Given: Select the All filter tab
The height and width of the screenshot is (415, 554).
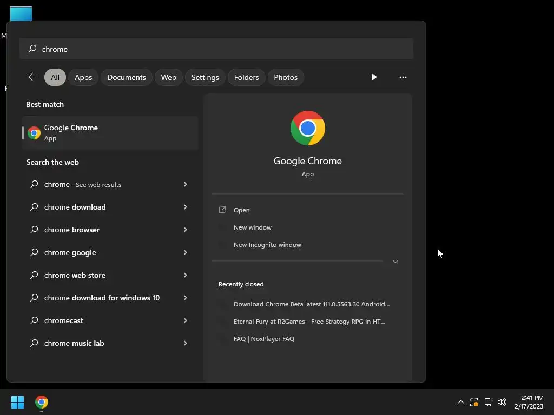Looking at the screenshot, I should click(55, 77).
